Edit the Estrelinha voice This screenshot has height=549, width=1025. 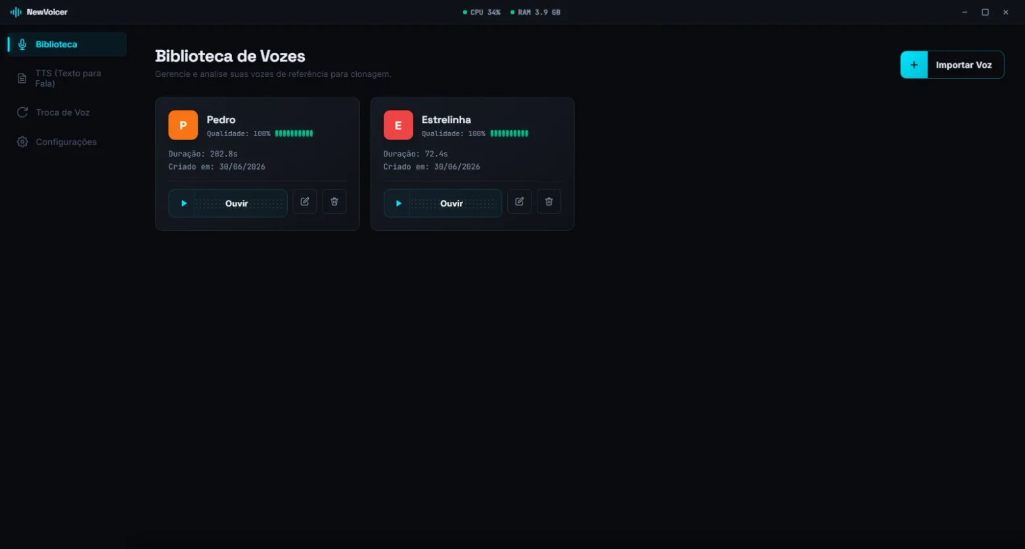[x=520, y=201]
